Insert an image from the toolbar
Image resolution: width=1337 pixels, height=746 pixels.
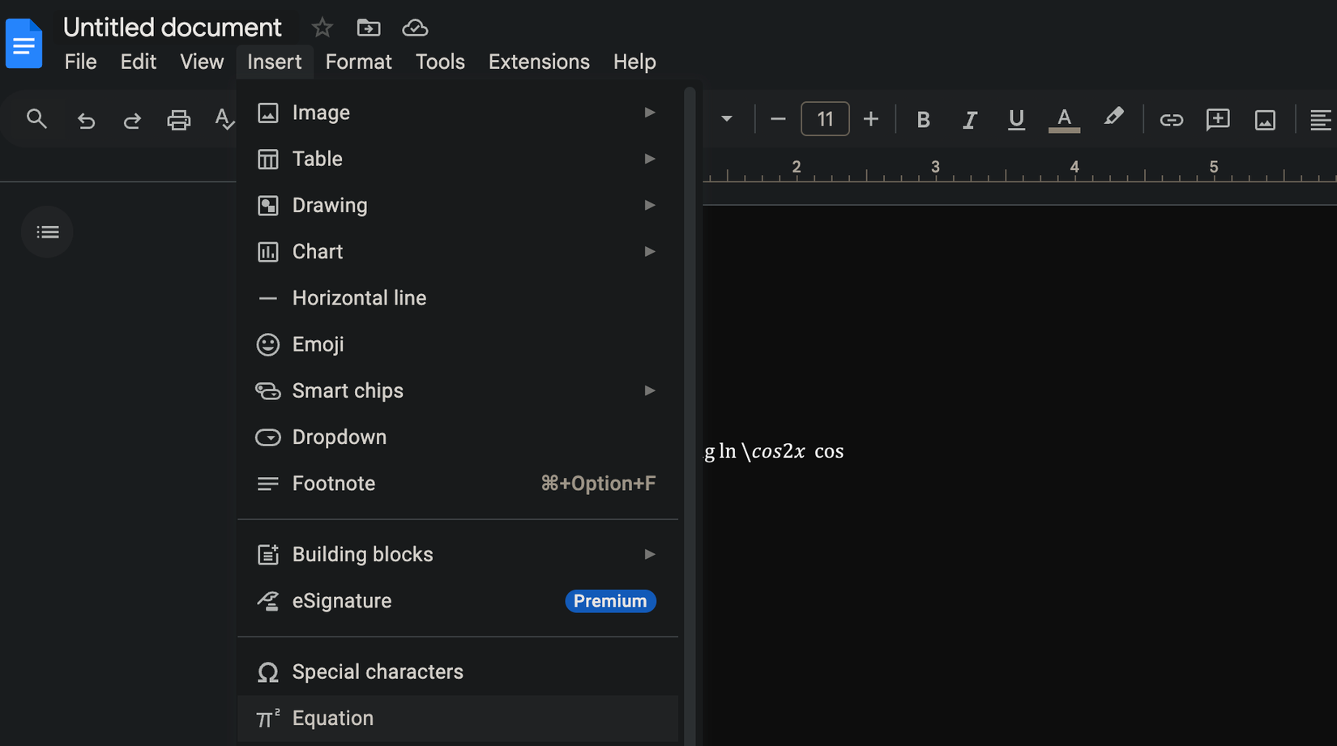tap(1264, 119)
